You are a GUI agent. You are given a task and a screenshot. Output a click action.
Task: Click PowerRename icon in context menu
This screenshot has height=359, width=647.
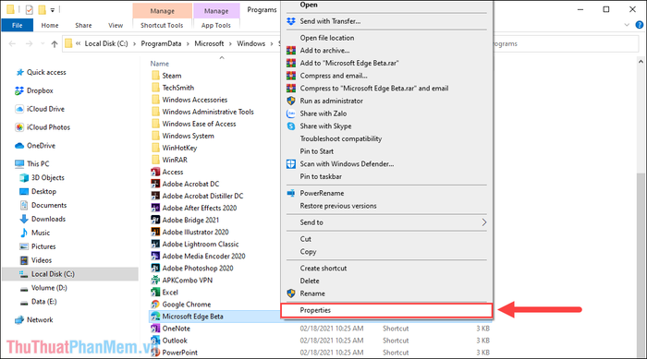coord(291,193)
